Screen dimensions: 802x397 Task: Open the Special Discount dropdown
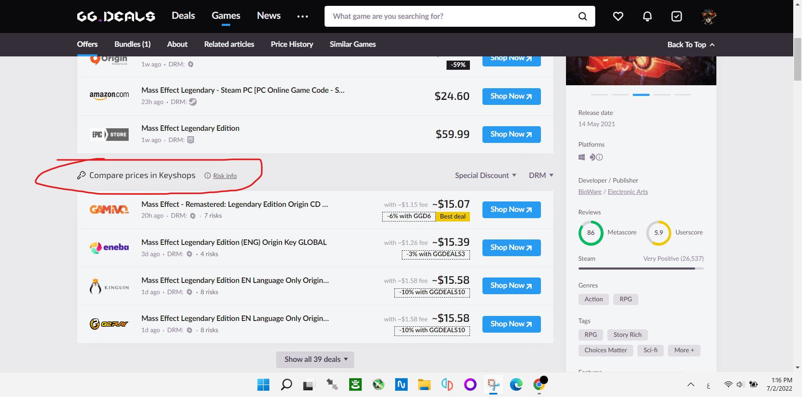click(x=485, y=176)
